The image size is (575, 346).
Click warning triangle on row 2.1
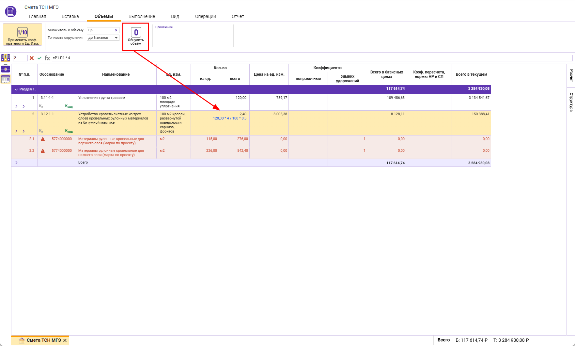pos(43,139)
